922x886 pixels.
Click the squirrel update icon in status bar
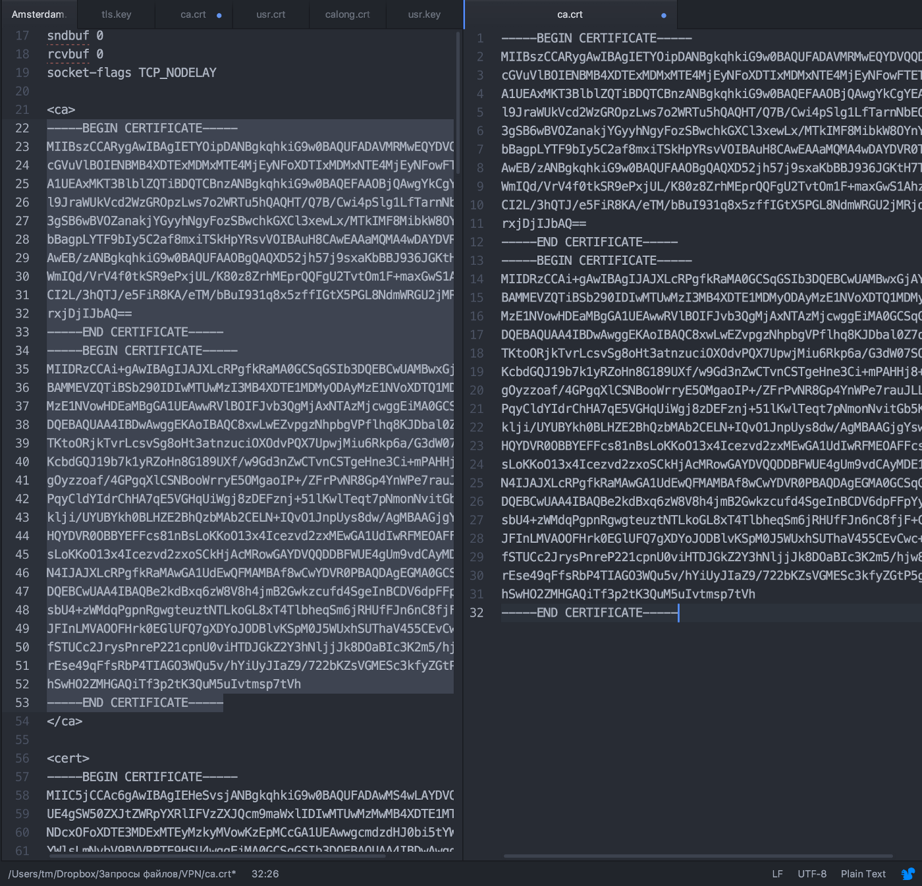click(x=908, y=874)
